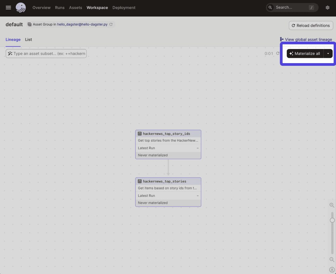Viewport: 336px width, 274px height.
Task: Click the filter icon in the asset subset field
Action: click(10, 53)
